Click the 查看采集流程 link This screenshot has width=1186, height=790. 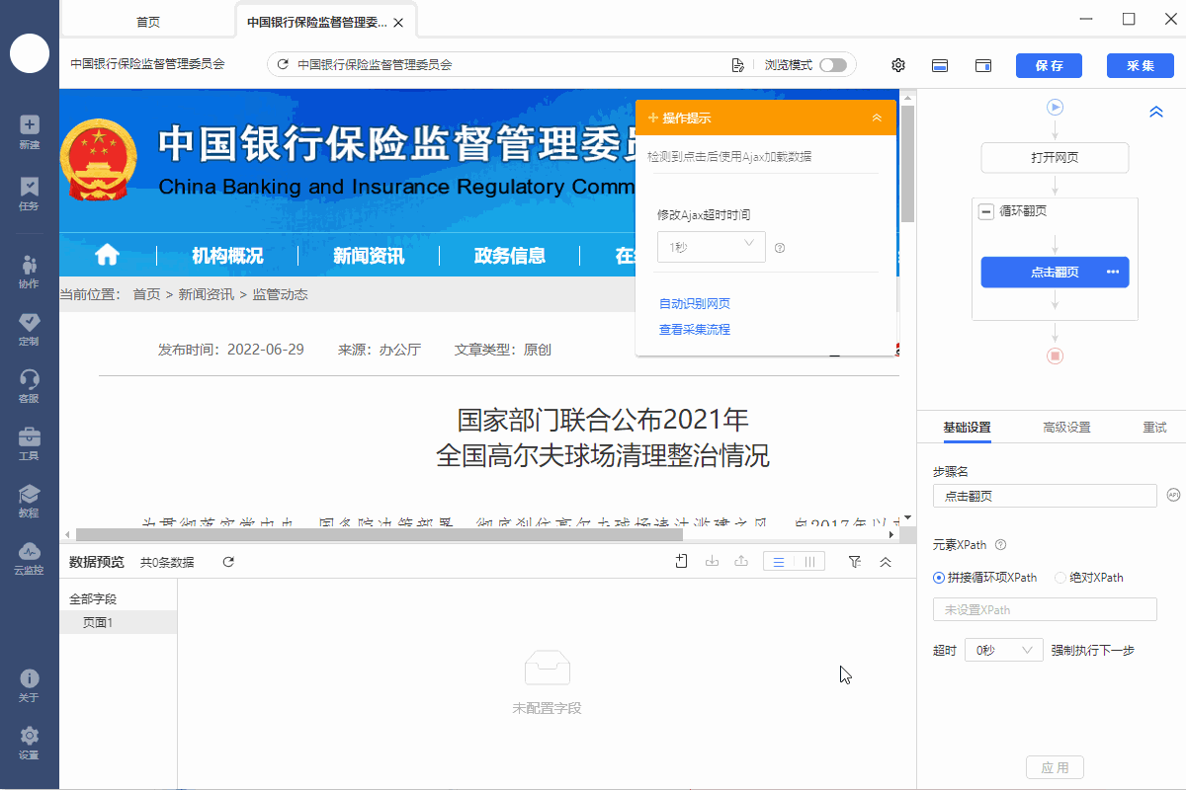click(695, 330)
